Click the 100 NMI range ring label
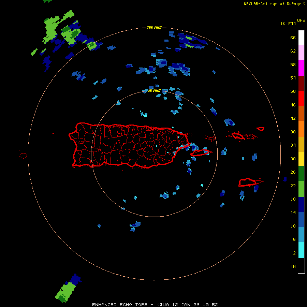The height and width of the screenshot is (307, 307). tap(154, 27)
